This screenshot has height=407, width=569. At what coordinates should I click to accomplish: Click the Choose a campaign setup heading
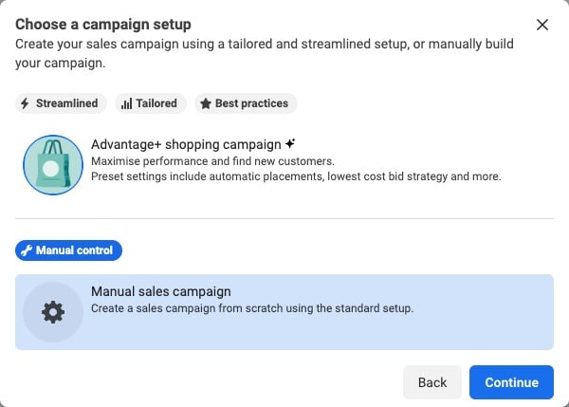click(103, 25)
